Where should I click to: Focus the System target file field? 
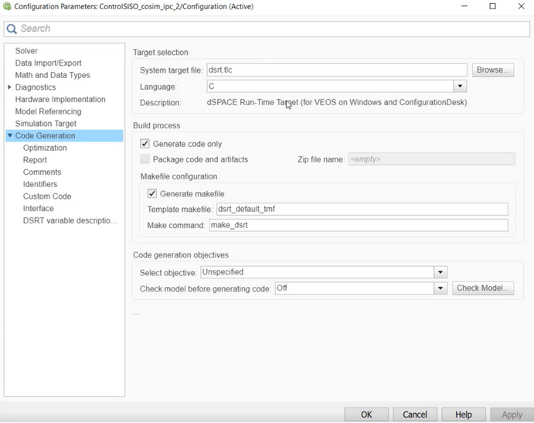pos(337,70)
